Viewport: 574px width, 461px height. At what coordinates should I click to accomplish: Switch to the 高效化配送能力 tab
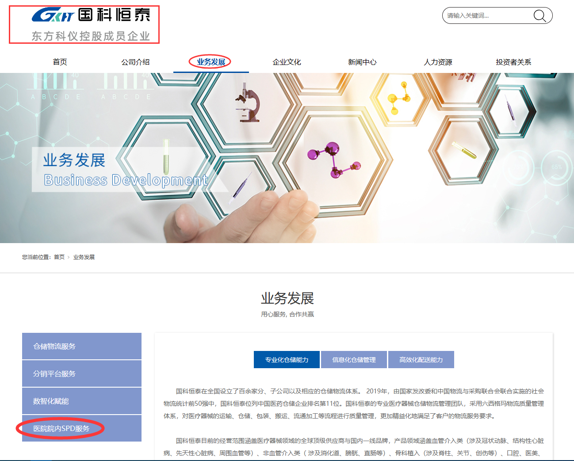[421, 359]
